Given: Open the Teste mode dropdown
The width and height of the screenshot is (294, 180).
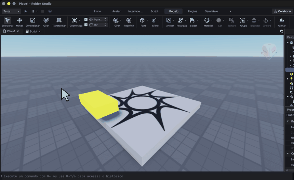Looking at the screenshot, I should click(x=11, y=11).
